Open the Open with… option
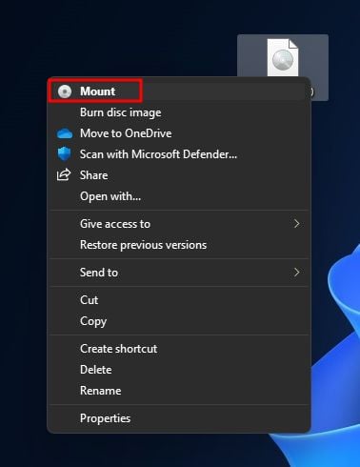The height and width of the screenshot is (467, 360). pyautogui.click(x=179, y=196)
